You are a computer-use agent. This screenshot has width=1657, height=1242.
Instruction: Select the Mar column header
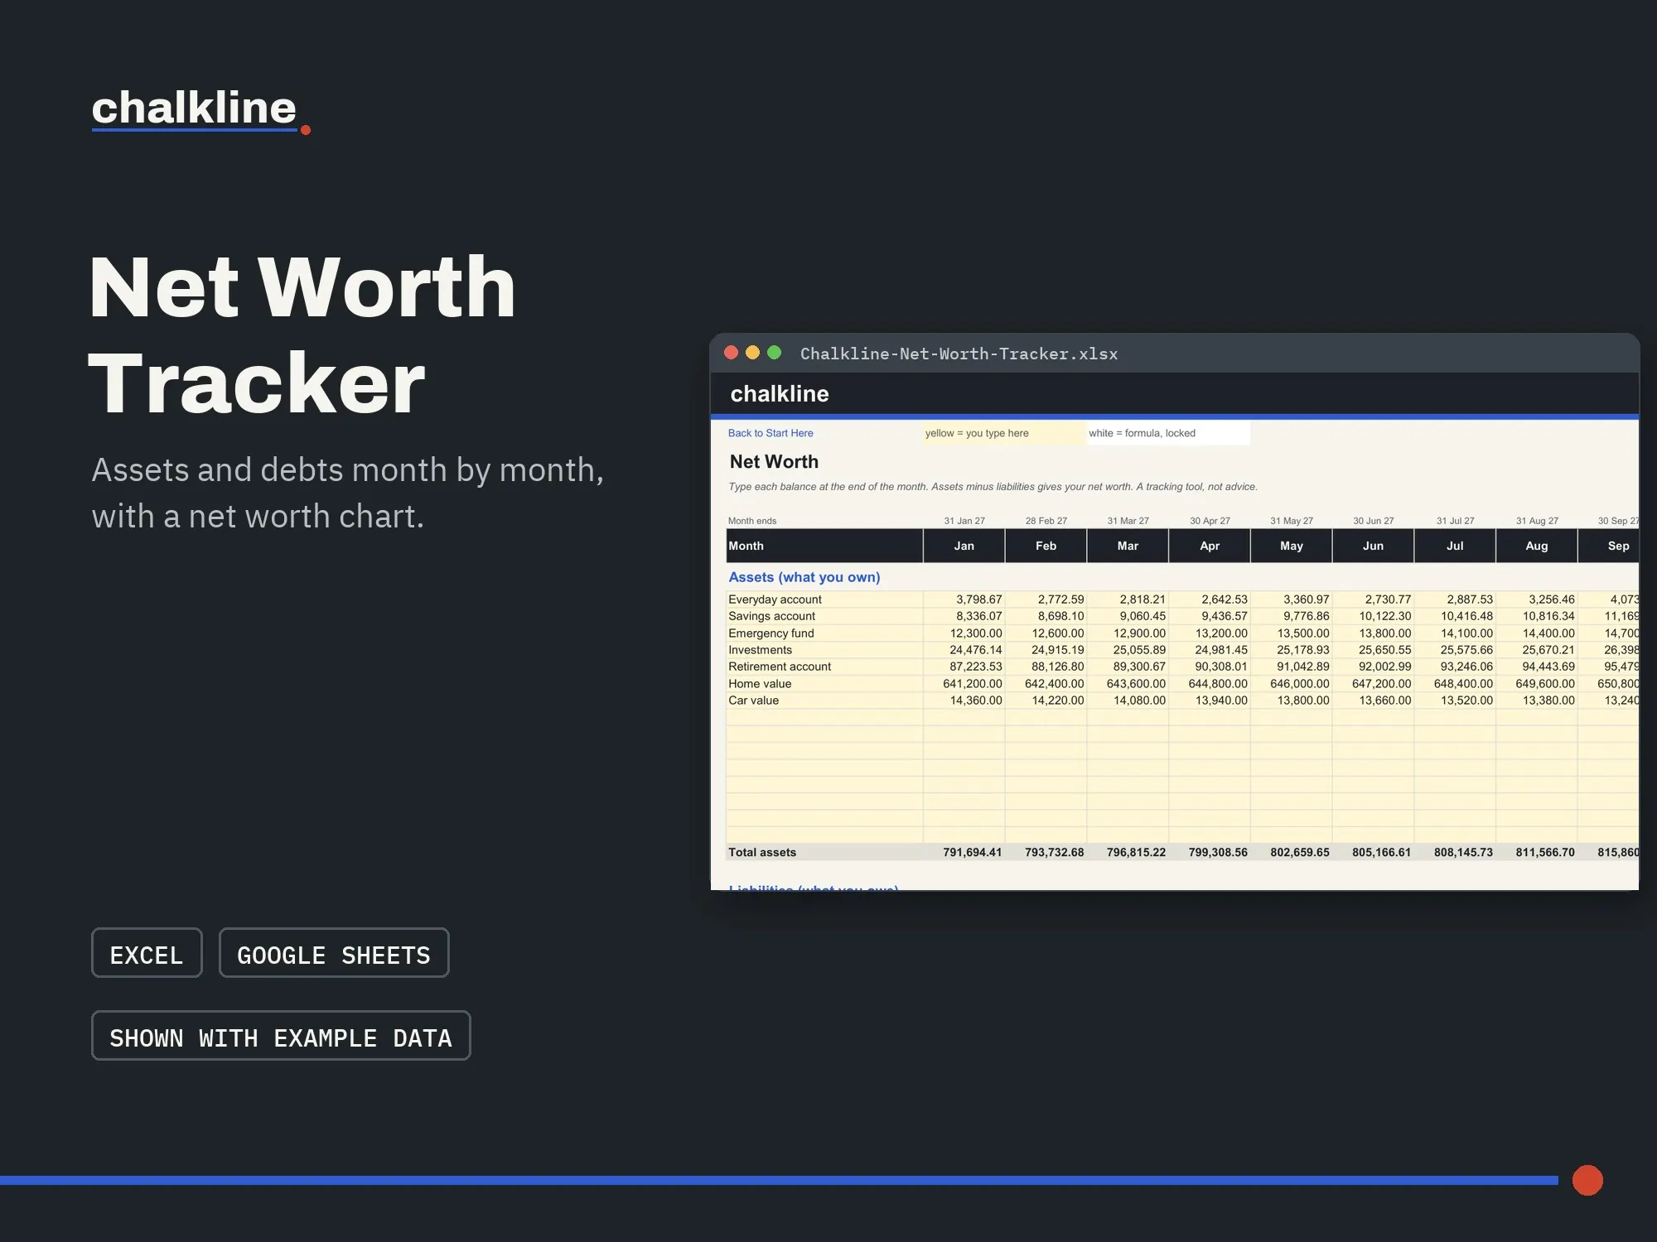(1128, 546)
